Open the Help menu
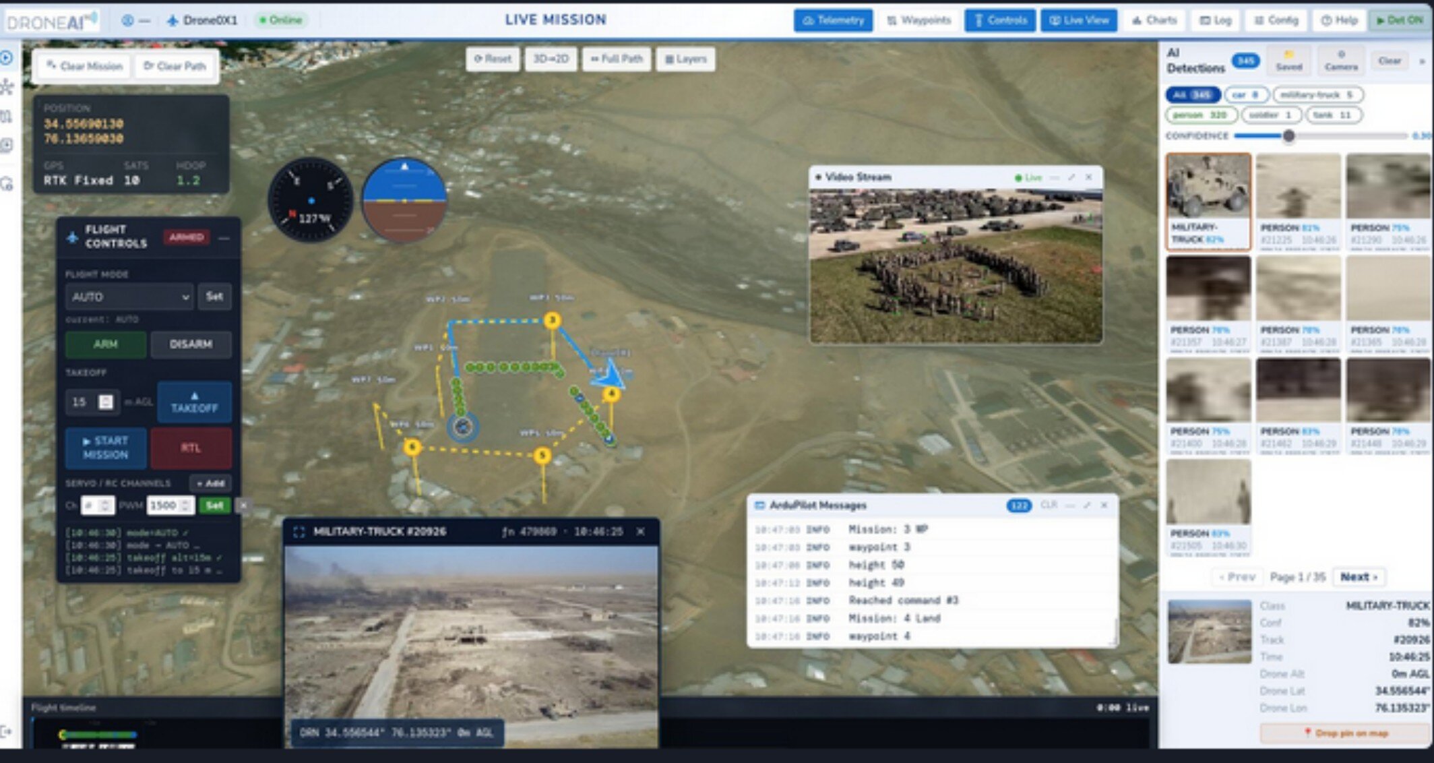This screenshot has height=763, width=1434. [1339, 20]
